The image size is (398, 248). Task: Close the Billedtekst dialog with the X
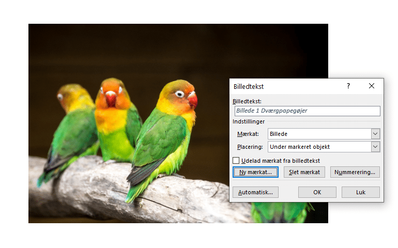[x=371, y=86]
